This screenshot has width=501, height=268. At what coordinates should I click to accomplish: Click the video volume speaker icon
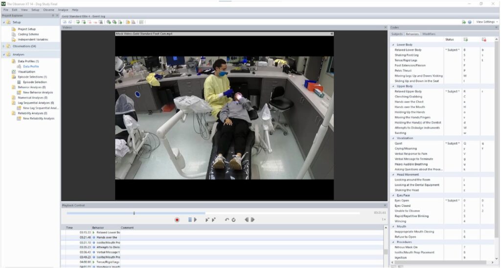(x=331, y=34)
